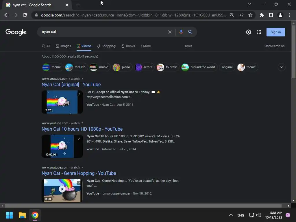
Task: Share this page from the address bar
Action: click(241, 15)
